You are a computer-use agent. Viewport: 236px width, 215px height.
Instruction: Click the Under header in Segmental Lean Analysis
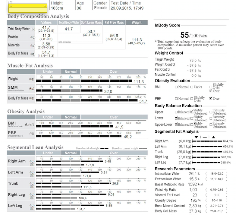point(48,153)
